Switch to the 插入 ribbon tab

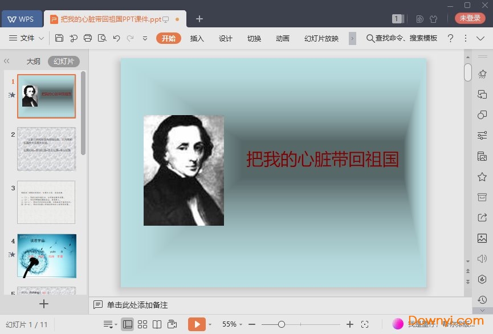pos(197,38)
